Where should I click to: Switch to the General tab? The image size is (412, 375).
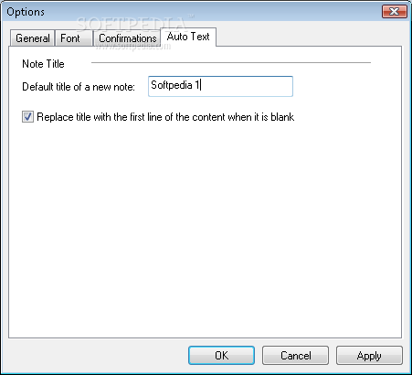tap(33, 38)
